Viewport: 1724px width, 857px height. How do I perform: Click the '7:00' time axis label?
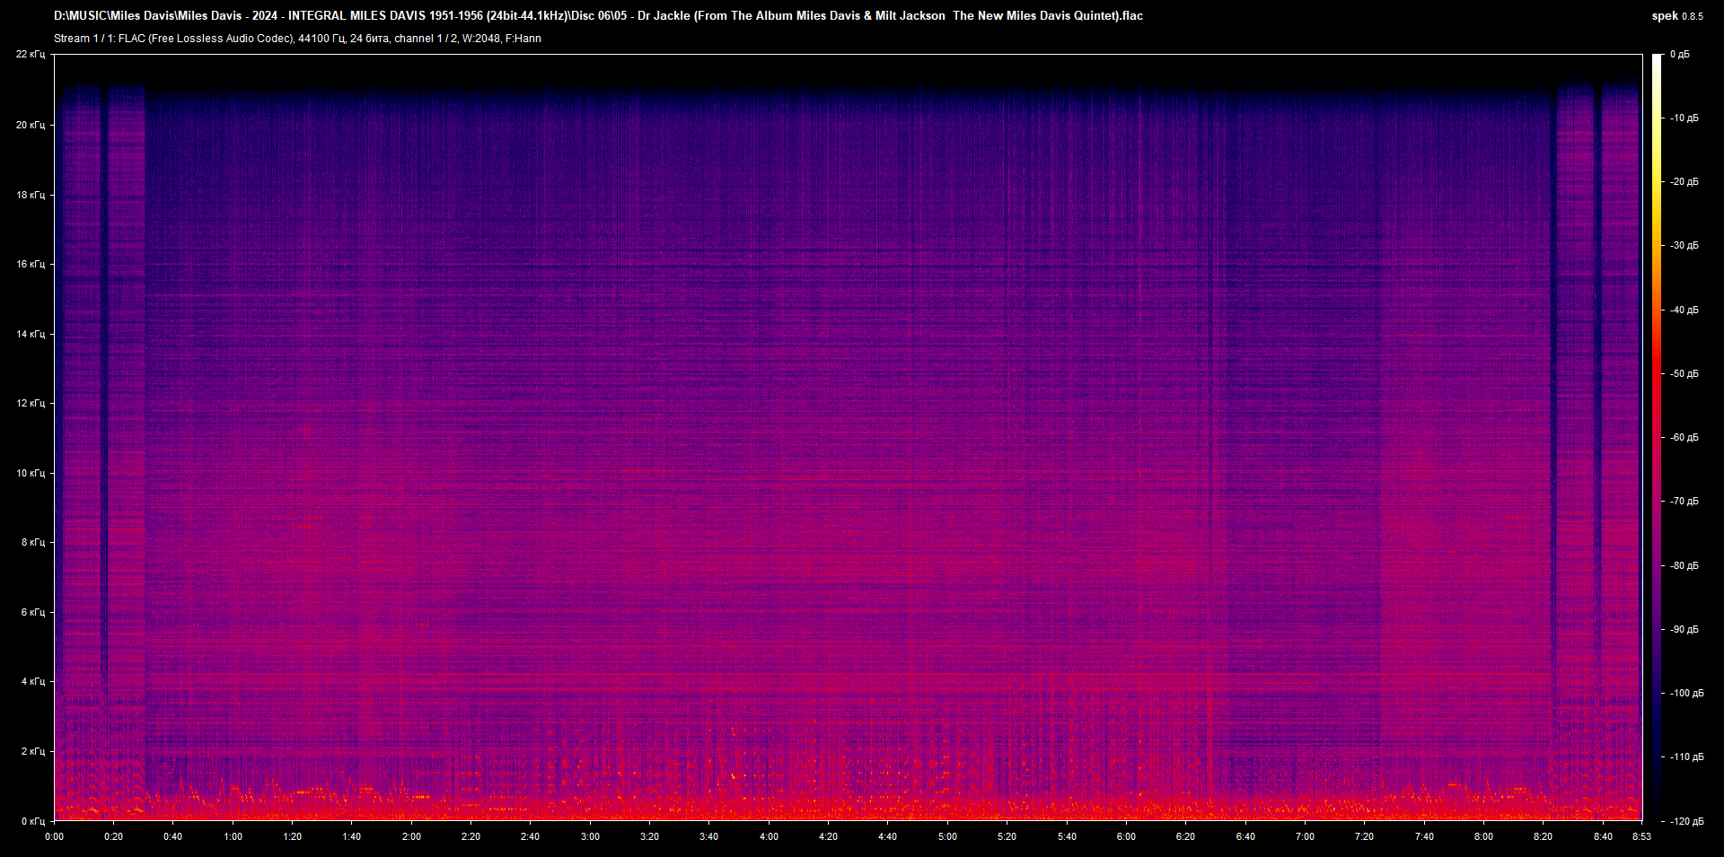(1305, 836)
